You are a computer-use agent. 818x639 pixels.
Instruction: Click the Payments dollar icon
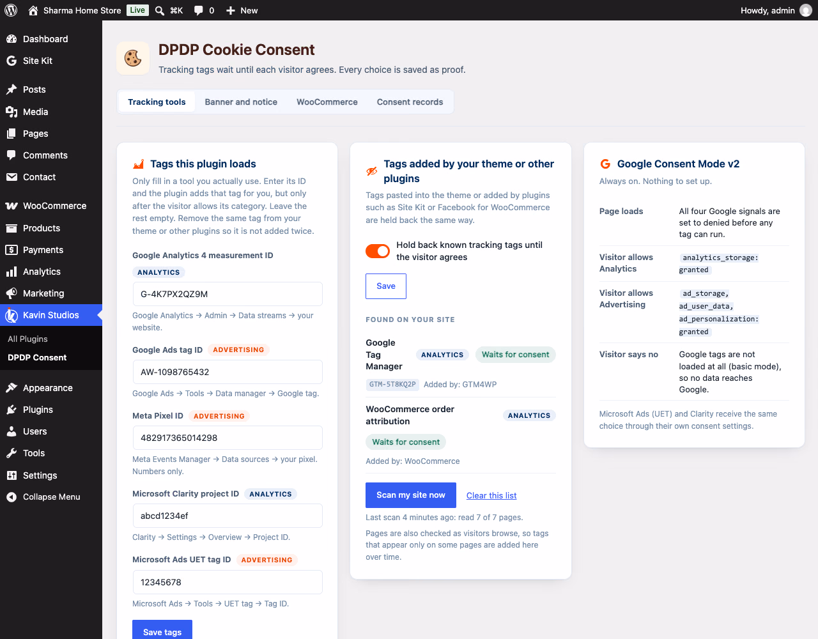pyautogui.click(x=12, y=250)
